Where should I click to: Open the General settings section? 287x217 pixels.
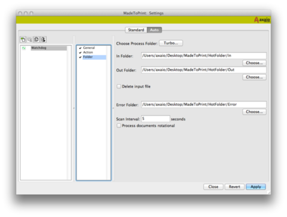pos(89,48)
